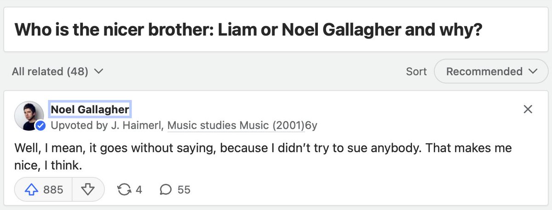Click the blue verified badge on avatar
The width and height of the screenshot is (552, 210).
(x=40, y=126)
